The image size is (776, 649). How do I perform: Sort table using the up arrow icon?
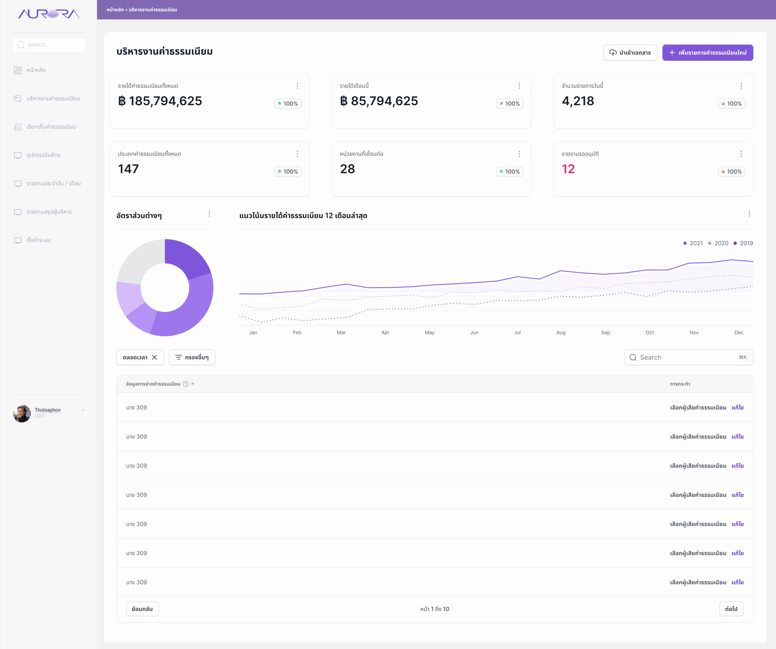coord(193,384)
